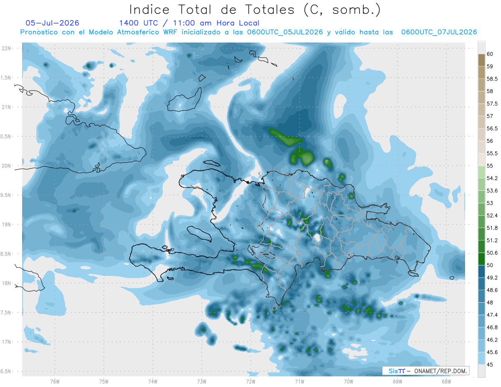Click the '1400 UTC / 11:00 am Hora Local' text
501x387 pixels.
[x=189, y=23]
